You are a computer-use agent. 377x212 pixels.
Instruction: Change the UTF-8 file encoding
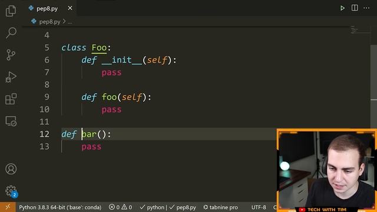tap(259, 207)
